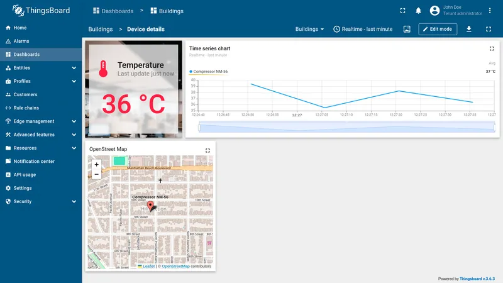
Task: Open Rule chains page
Action: [41, 108]
